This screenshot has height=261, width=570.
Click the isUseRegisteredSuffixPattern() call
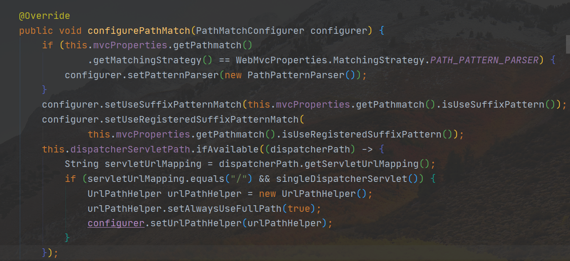point(367,134)
